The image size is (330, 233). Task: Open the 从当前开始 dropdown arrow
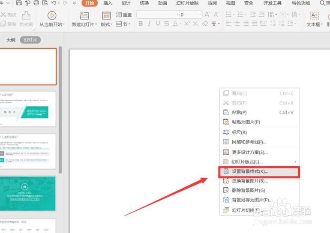[x=64, y=24]
